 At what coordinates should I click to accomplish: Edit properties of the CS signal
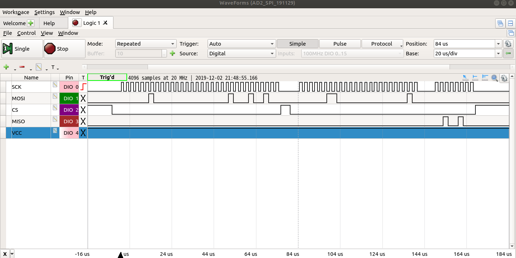click(x=55, y=108)
